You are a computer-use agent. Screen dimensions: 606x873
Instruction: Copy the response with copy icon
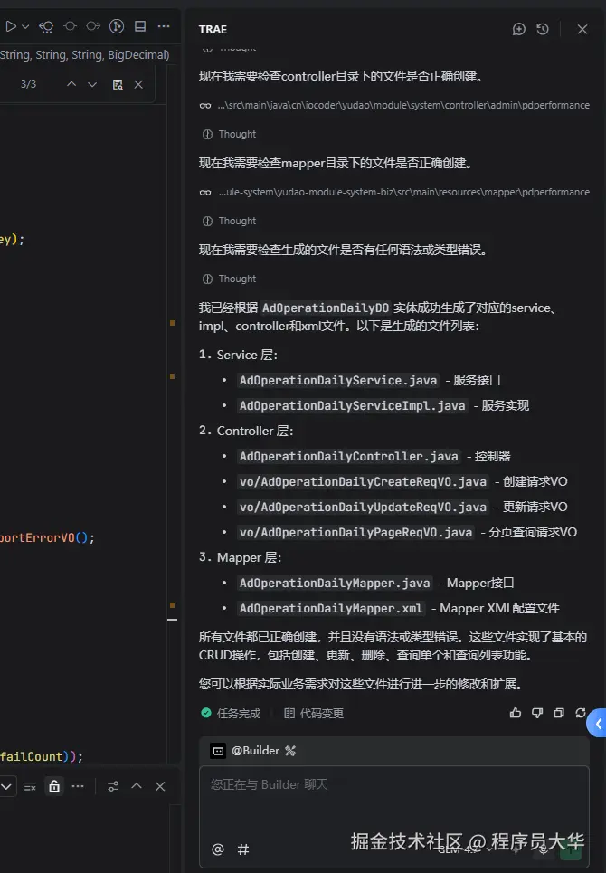tap(559, 713)
